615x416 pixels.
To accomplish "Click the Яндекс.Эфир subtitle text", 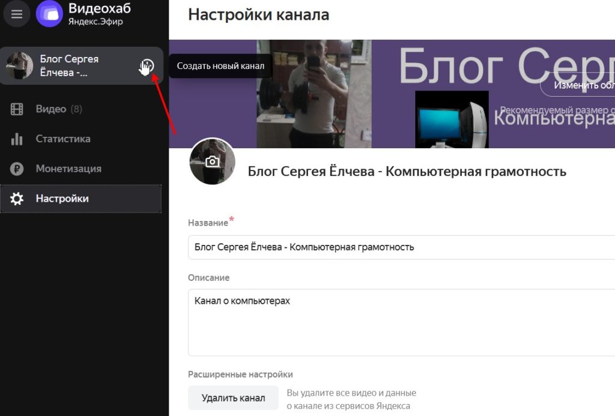I will [95, 22].
